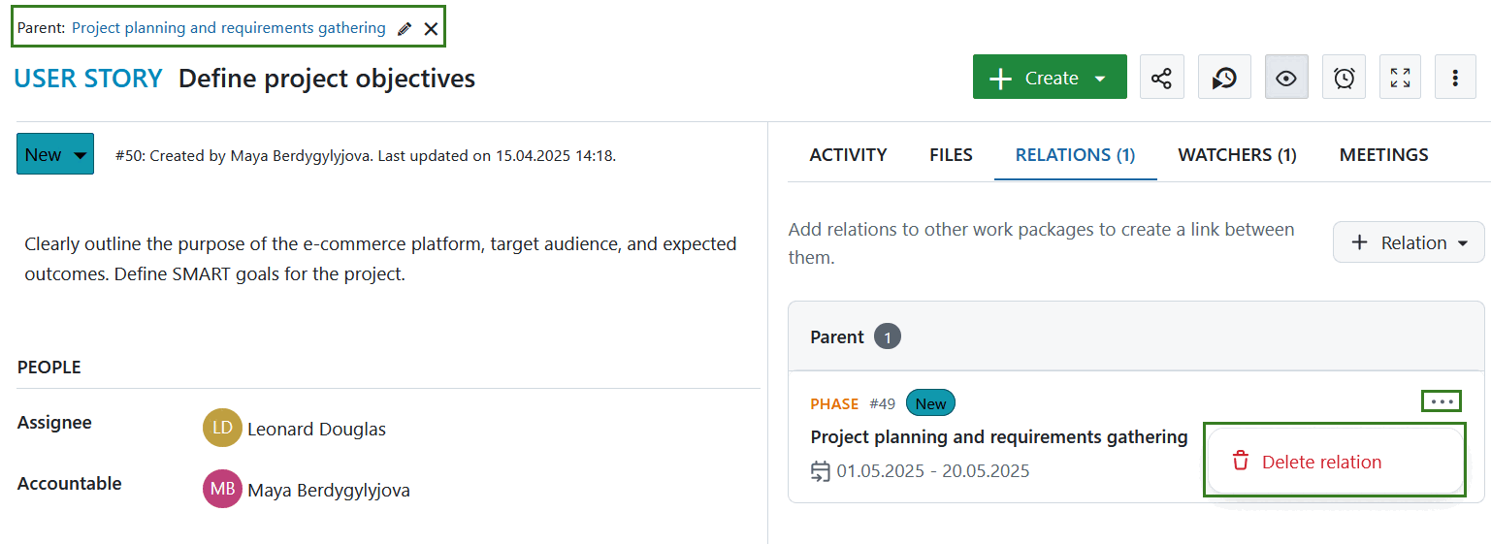Open the New status dropdown
1491x544 pixels.
click(55, 154)
